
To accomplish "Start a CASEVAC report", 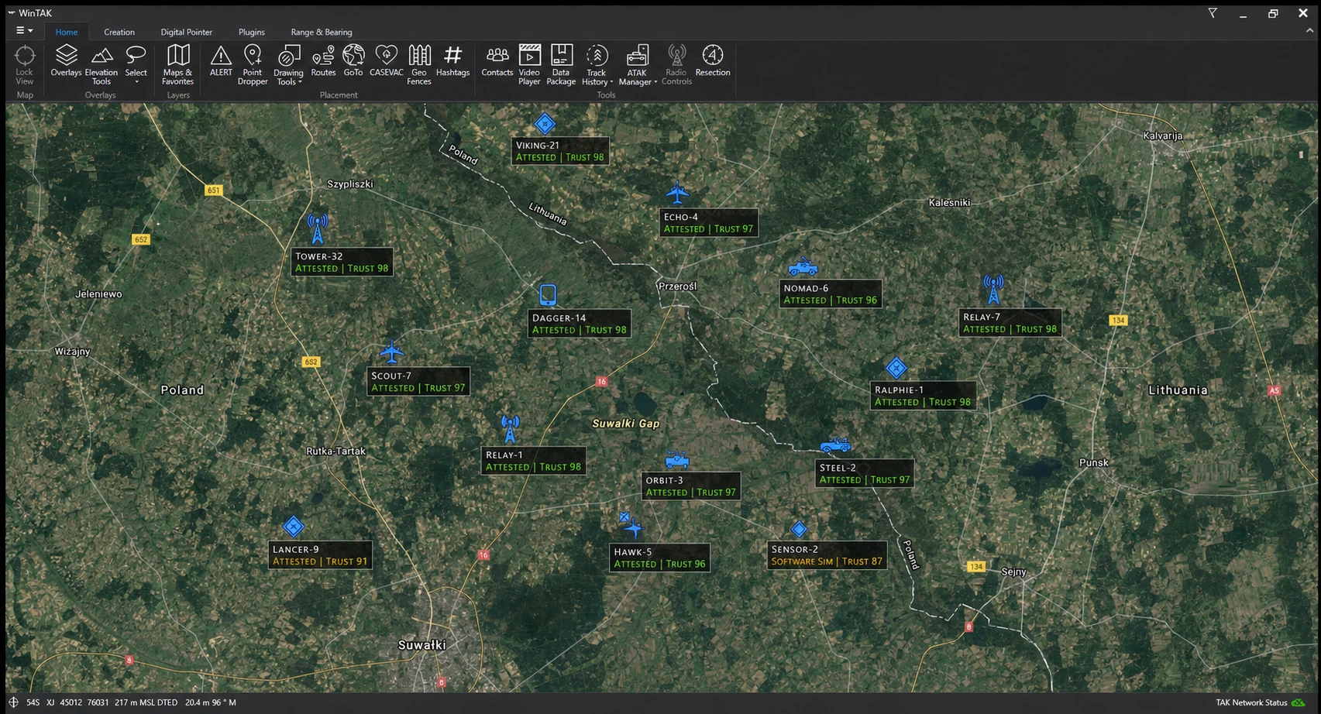I will 386,60.
